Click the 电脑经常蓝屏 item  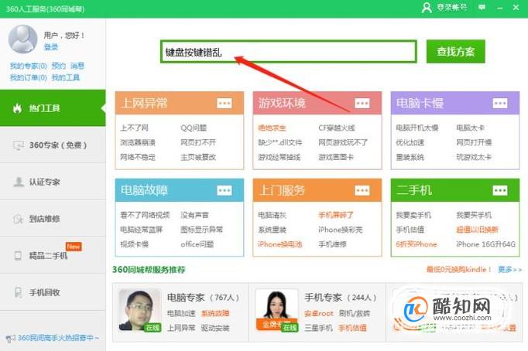142,230
